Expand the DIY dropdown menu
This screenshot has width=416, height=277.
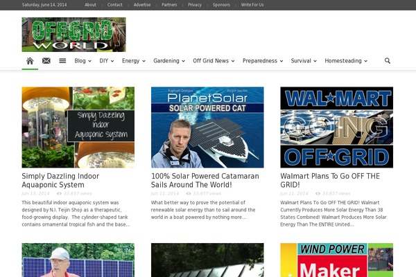pyautogui.click(x=107, y=61)
